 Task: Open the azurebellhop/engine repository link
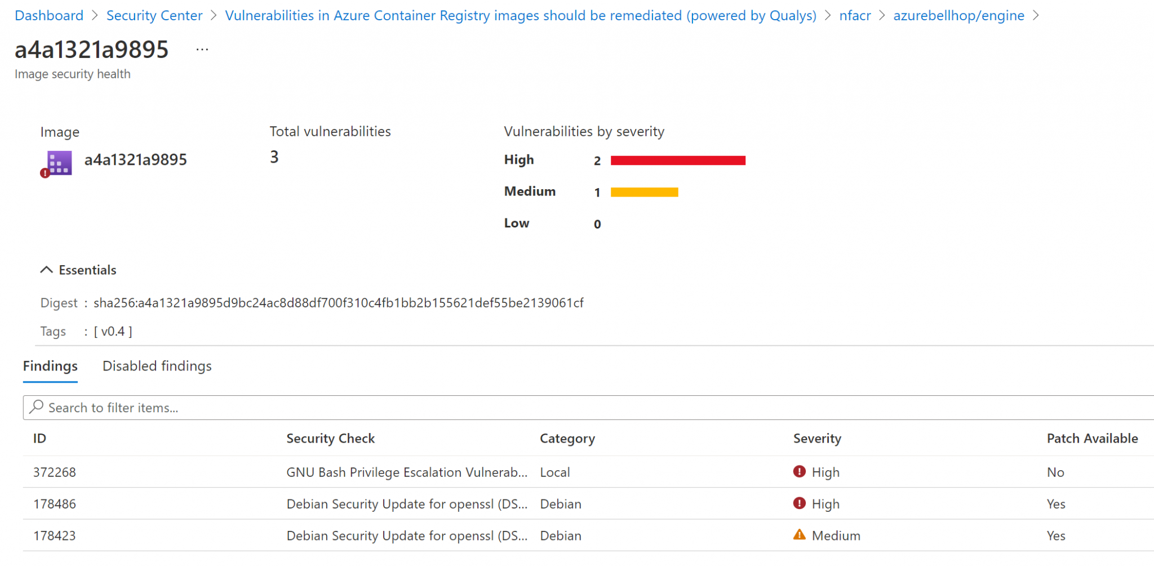(x=958, y=15)
